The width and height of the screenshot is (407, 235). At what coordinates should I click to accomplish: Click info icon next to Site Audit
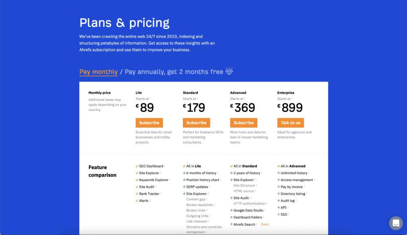157,186
